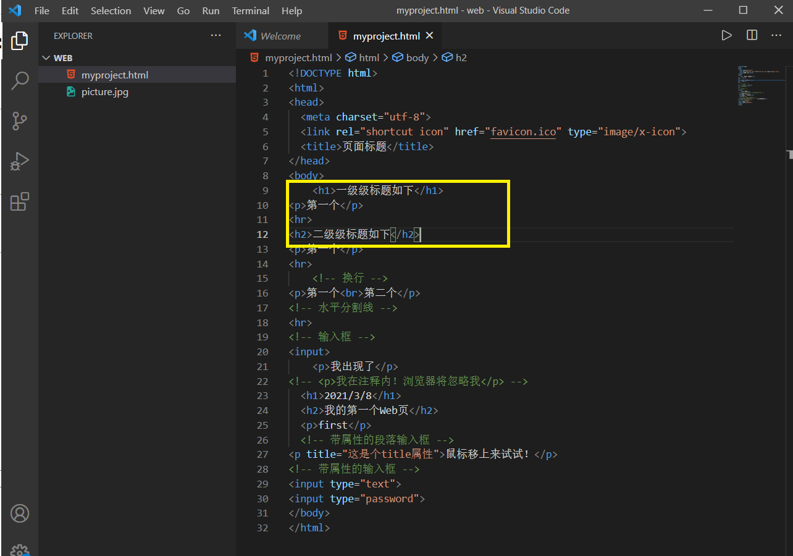Click the <!-- 换行 --> comment
The height and width of the screenshot is (556, 793).
click(350, 278)
